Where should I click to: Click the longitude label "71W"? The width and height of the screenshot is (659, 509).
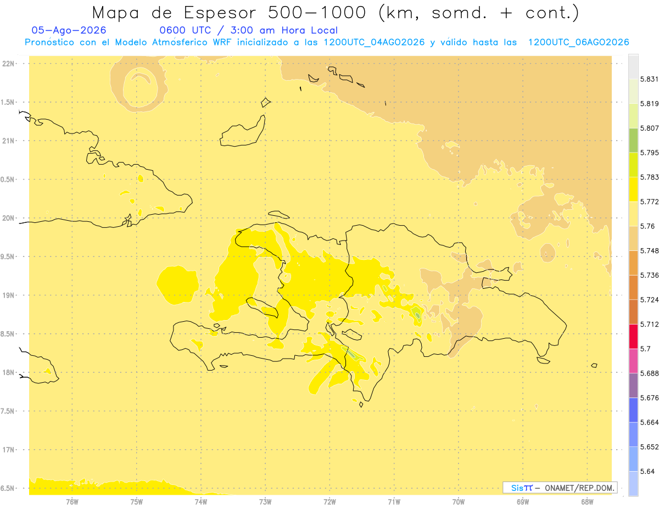394,501
